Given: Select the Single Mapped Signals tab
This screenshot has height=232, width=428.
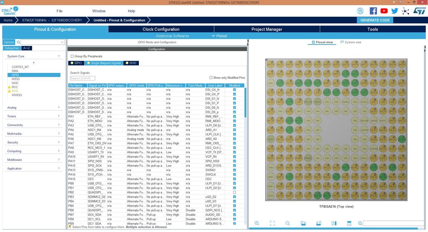Looking at the screenshot, I should point(104,63).
